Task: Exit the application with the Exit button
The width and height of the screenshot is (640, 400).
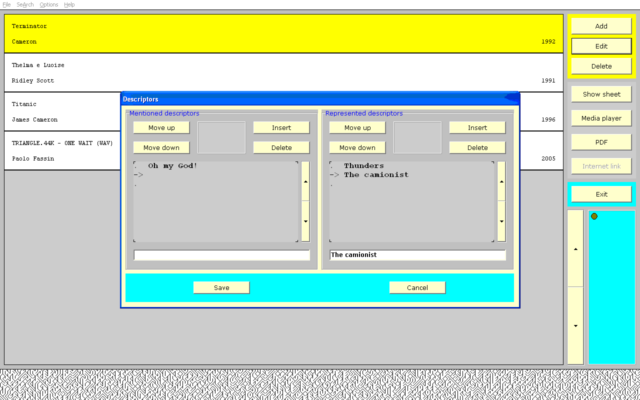Action: coord(601,194)
